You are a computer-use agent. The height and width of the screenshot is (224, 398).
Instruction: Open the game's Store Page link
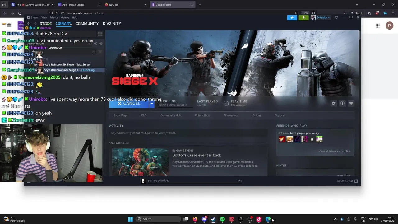(x=121, y=115)
